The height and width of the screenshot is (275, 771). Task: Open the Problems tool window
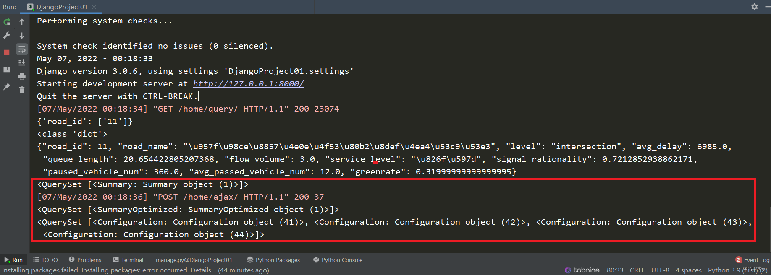pos(85,260)
